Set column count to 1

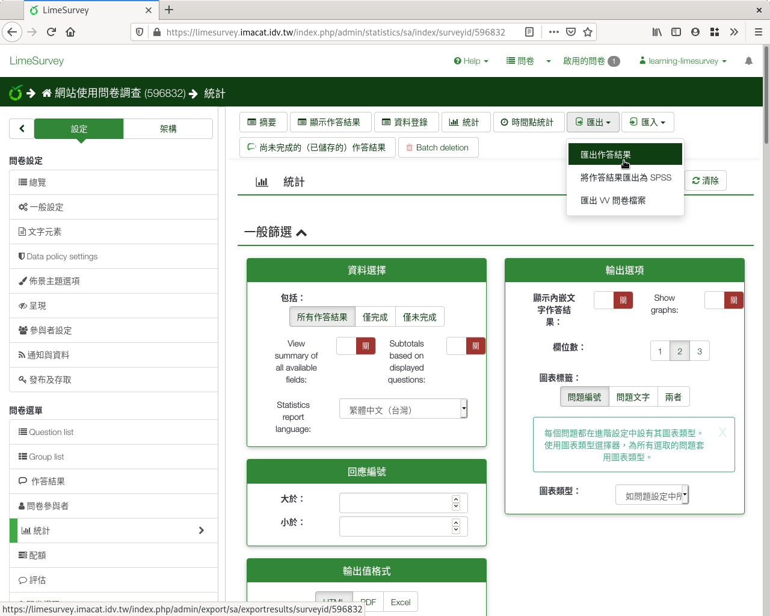(x=660, y=351)
